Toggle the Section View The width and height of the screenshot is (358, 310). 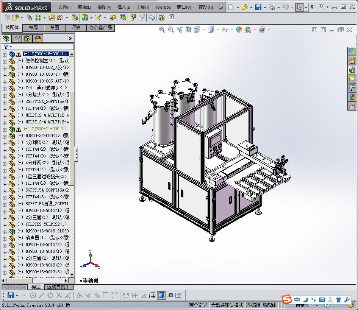pos(188,30)
